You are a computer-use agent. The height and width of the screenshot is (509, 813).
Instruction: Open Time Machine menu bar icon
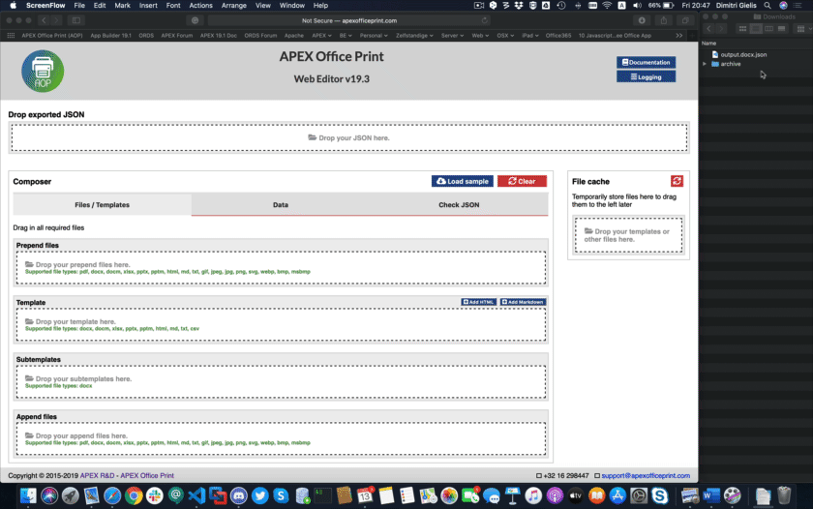coord(561,5)
